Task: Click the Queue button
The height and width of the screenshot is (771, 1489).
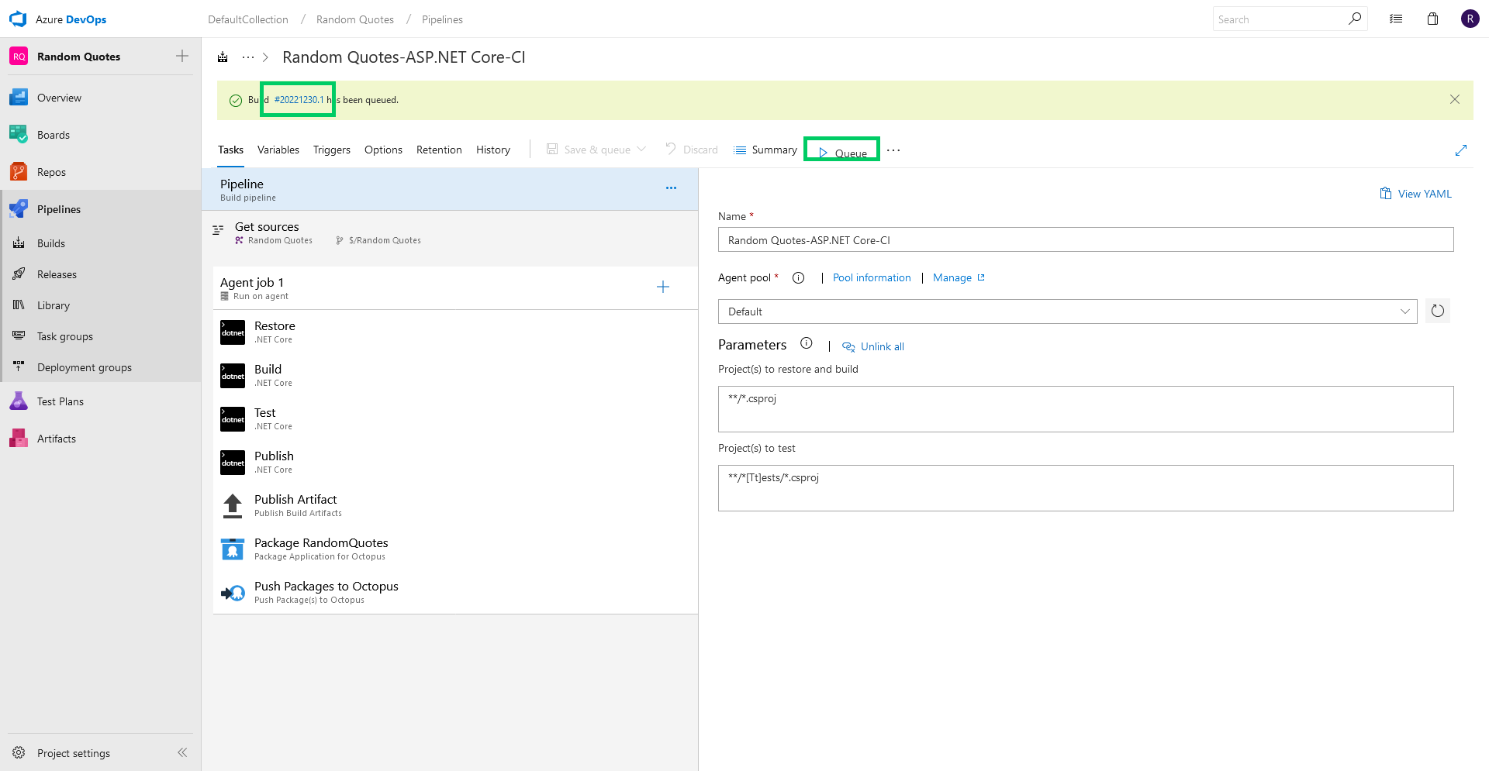Action: tap(842, 152)
